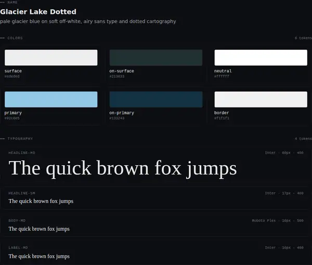Click the 'on-primary' token label
Image resolution: width=312 pixels, height=265 pixels.
(122, 113)
